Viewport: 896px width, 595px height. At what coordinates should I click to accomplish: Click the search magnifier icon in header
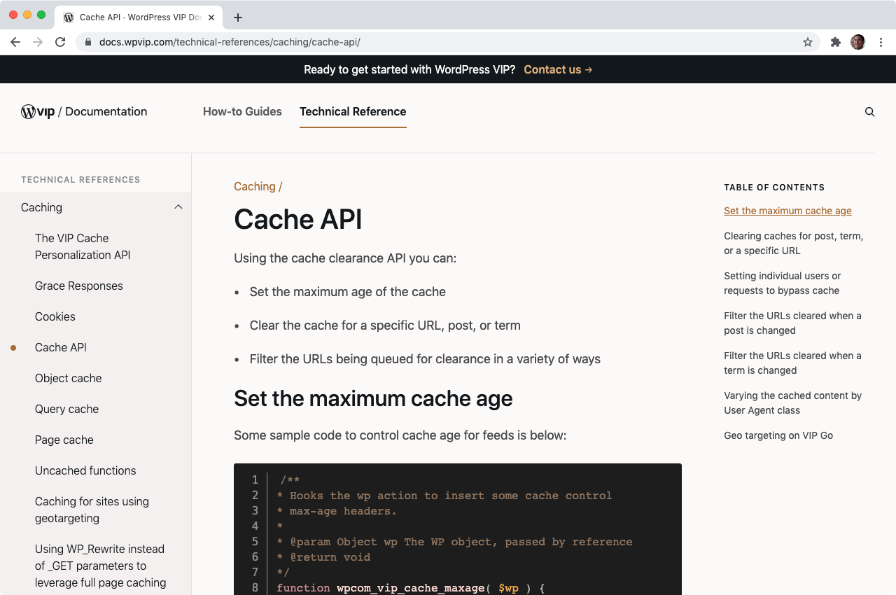(869, 112)
